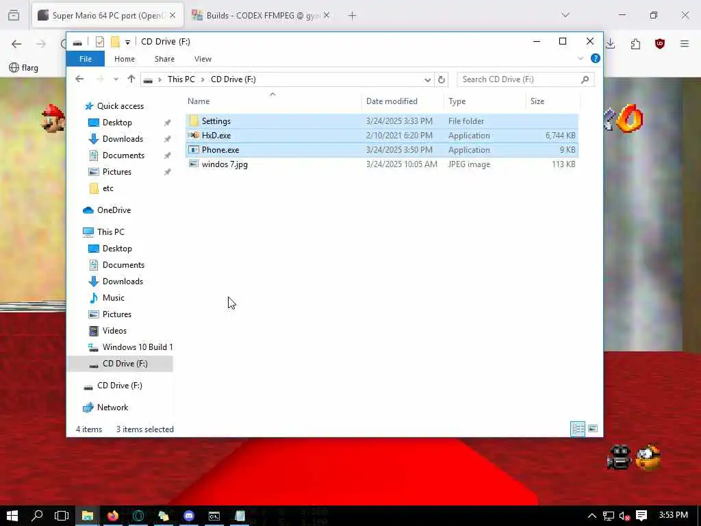This screenshot has height=526, width=701.
Task: Click the 6,744 KB size cell
Action: click(x=560, y=136)
